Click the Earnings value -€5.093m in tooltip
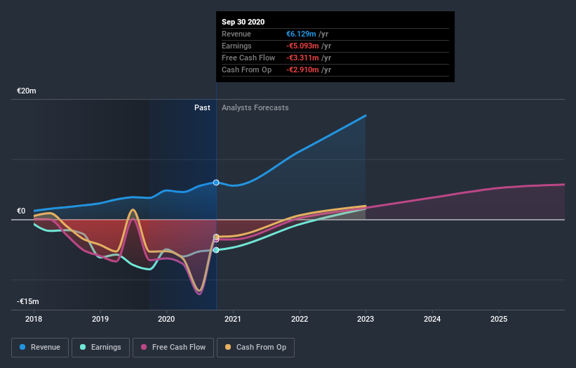Viewport: 576px width, 368px height. click(302, 46)
